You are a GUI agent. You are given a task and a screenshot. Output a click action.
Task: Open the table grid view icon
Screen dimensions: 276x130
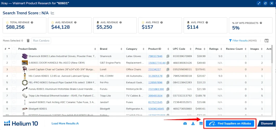[x=201, y=124]
